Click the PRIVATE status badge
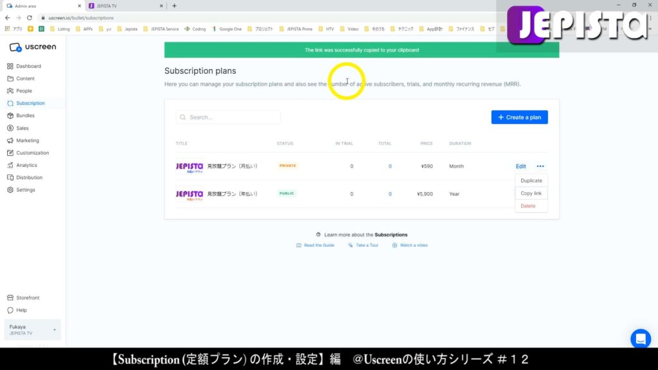 pyautogui.click(x=287, y=166)
